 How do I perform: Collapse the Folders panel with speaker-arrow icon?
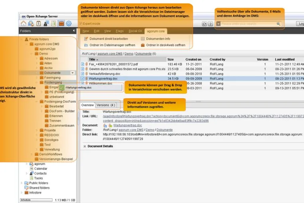(74, 31)
